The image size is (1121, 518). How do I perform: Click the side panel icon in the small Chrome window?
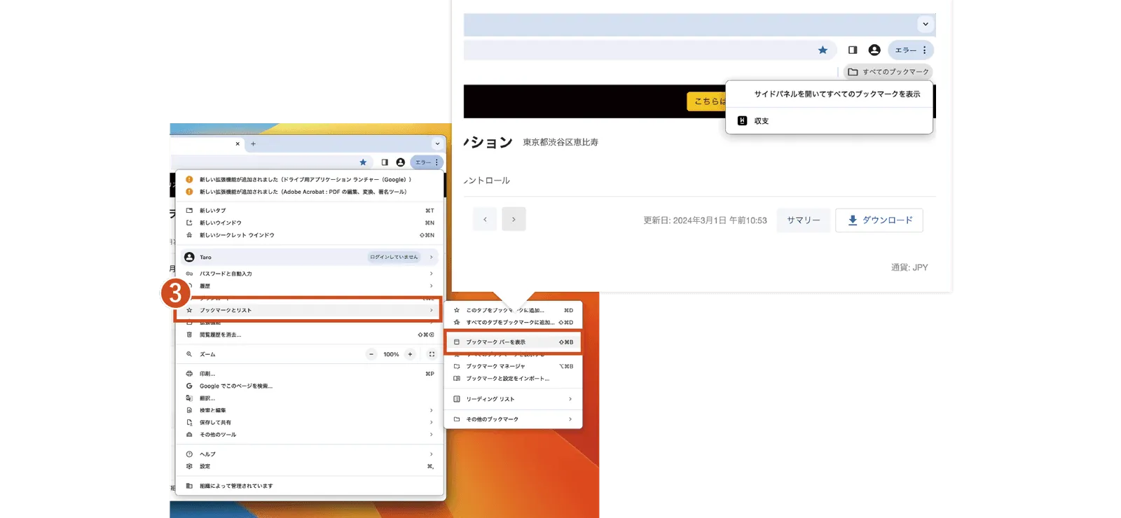[x=385, y=162]
